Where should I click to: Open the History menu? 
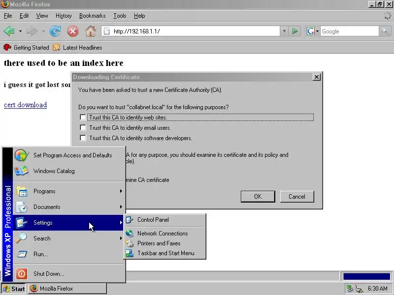[64, 16]
